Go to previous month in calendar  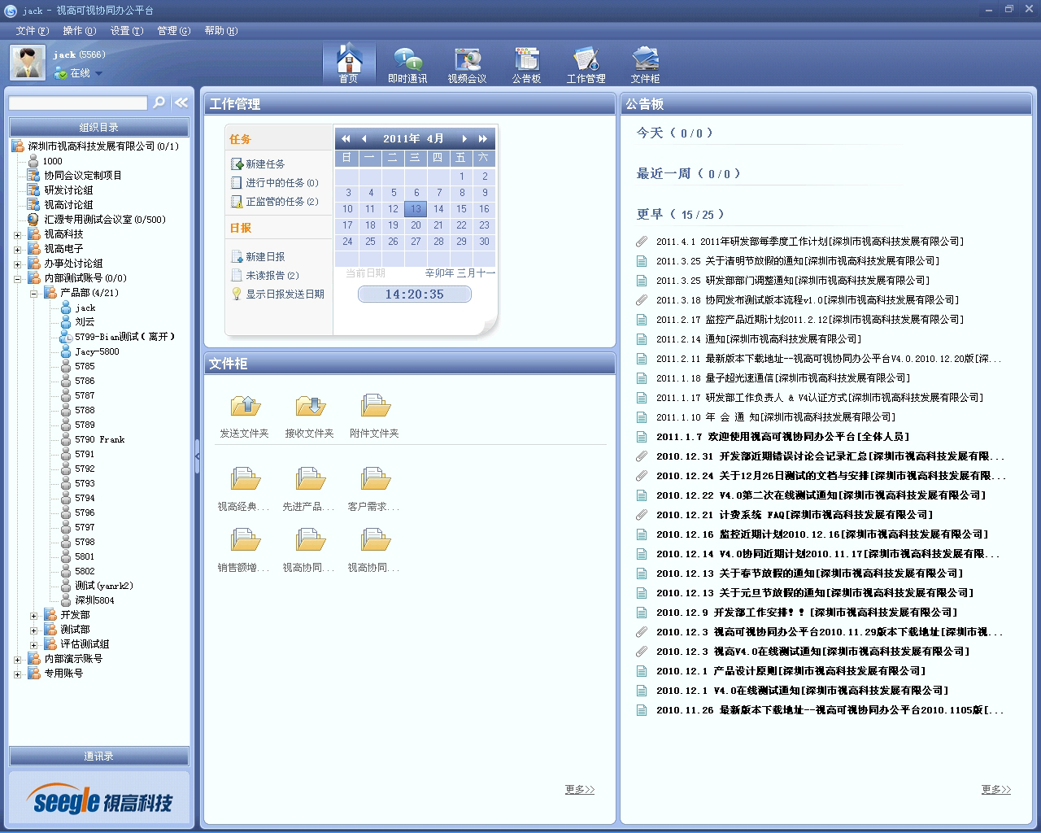click(364, 139)
